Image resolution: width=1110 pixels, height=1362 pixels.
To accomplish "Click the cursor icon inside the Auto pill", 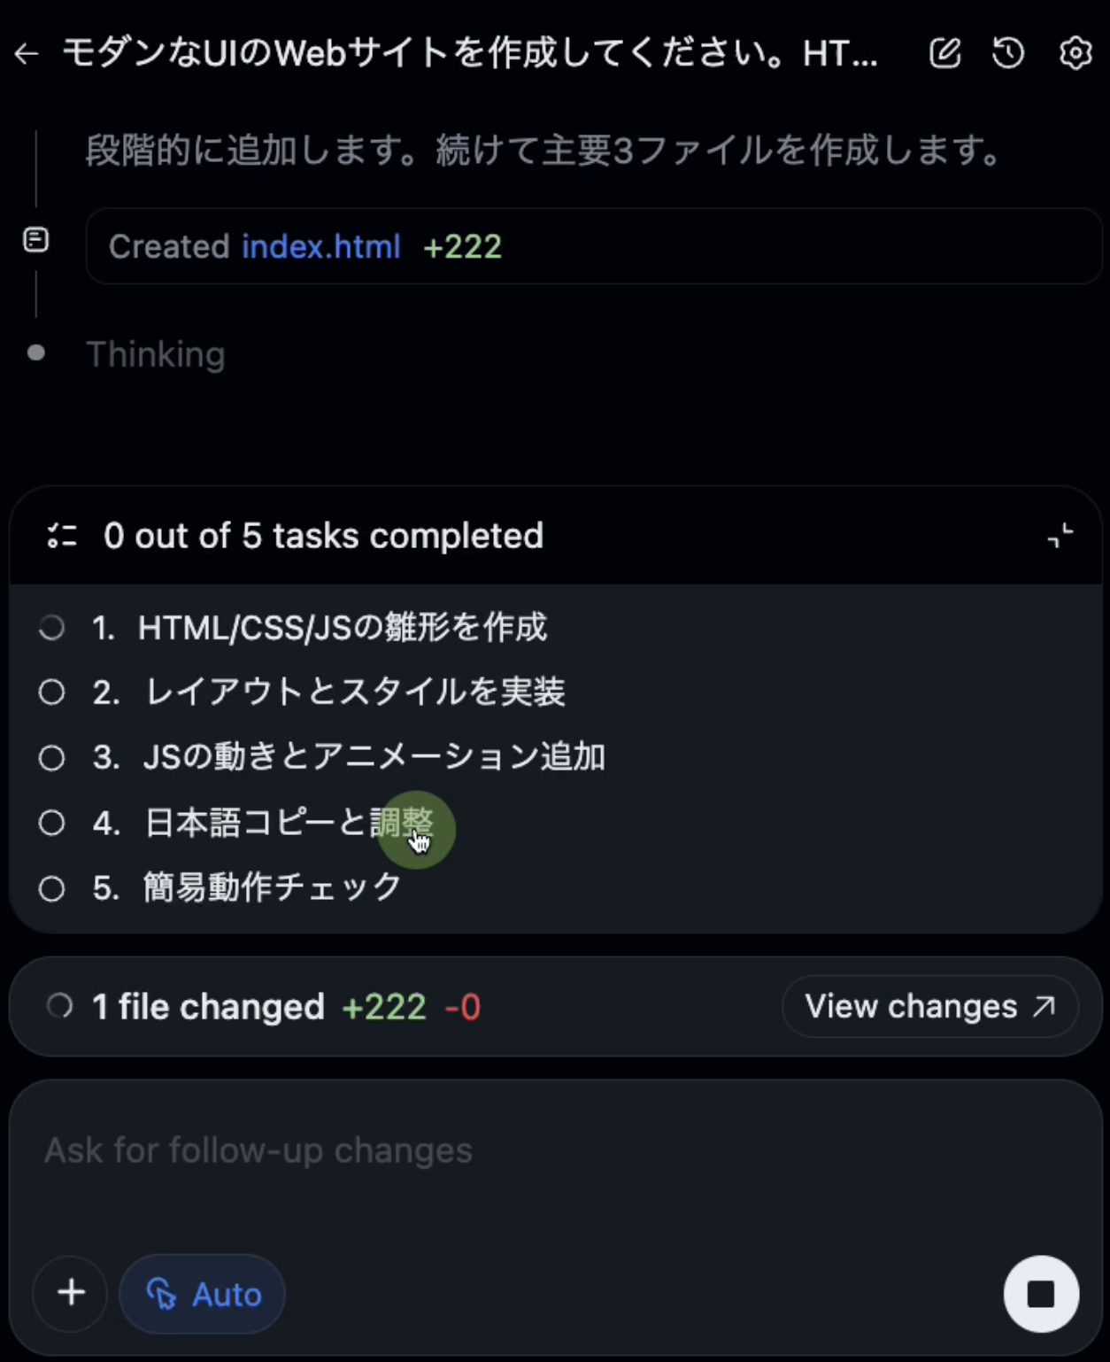I will [x=164, y=1294].
